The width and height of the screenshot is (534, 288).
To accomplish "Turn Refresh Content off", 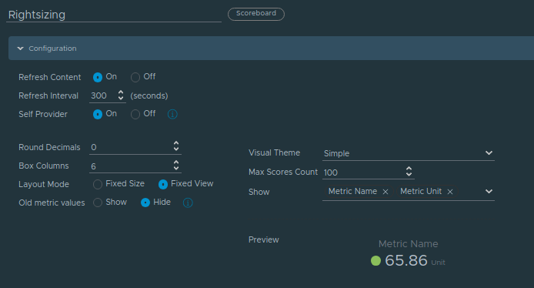I will pyautogui.click(x=135, y=77).
